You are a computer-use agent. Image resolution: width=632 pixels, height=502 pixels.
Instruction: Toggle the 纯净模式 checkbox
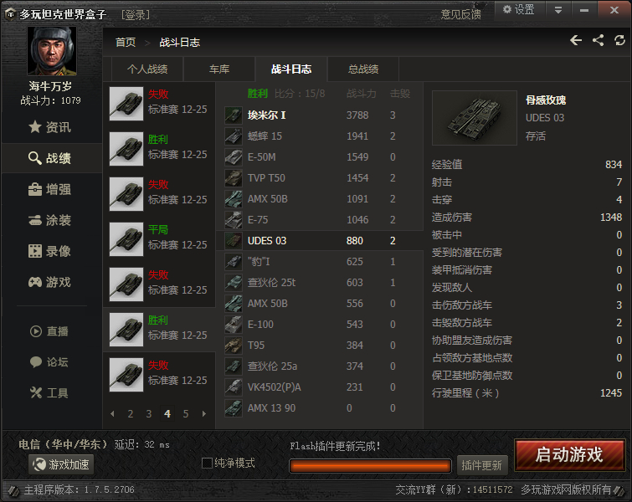[x=207, y=463]
